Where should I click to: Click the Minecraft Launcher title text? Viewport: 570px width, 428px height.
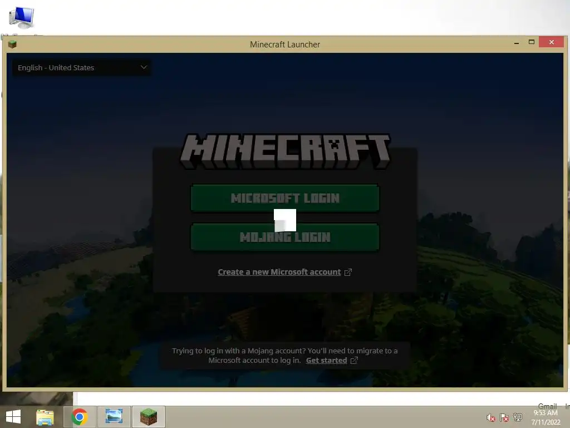pyautogui.click(x=285, y=45)
